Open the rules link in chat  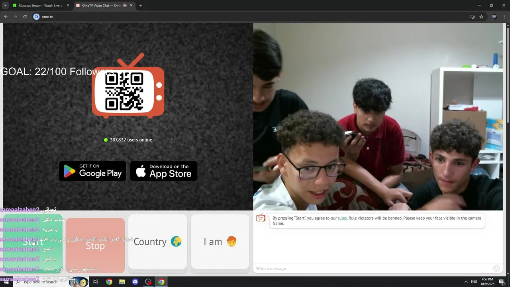point(342,218)
